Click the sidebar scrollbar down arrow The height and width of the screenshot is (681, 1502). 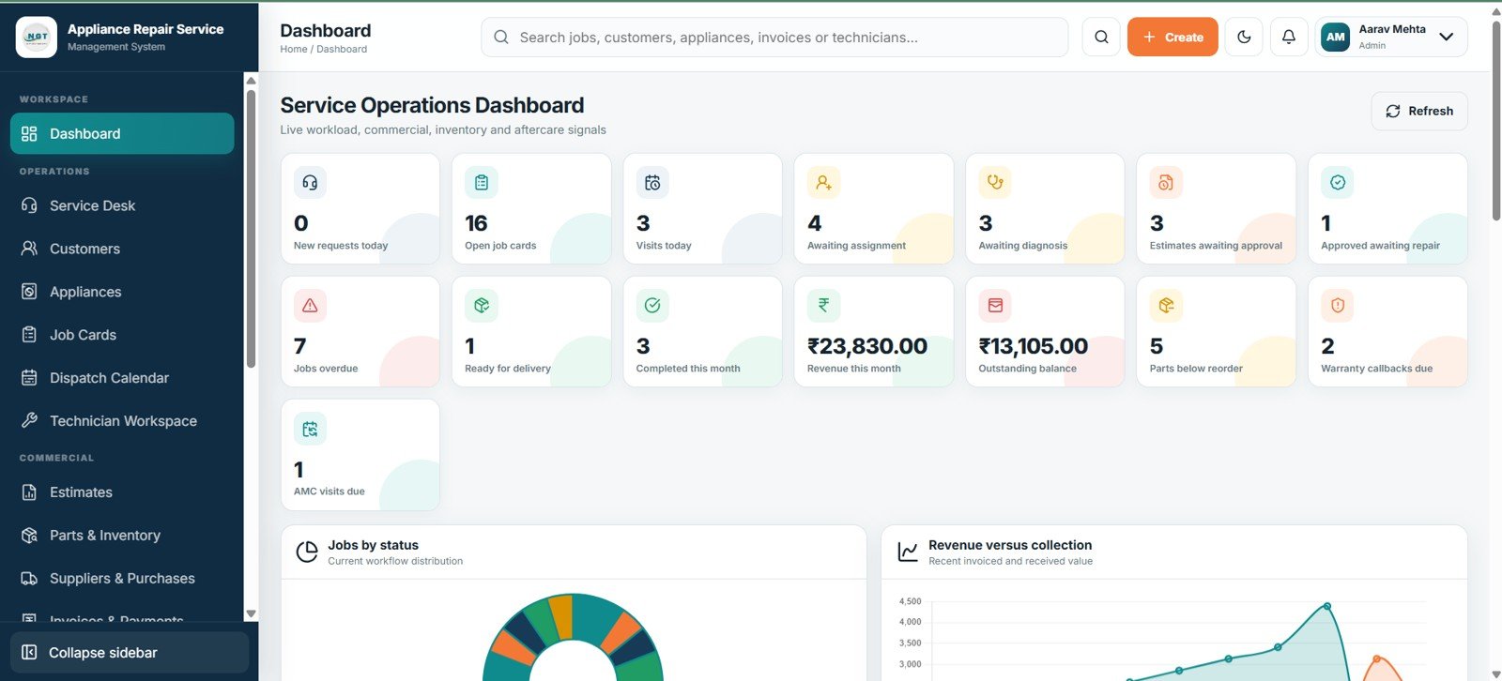[x=251, y=613]
